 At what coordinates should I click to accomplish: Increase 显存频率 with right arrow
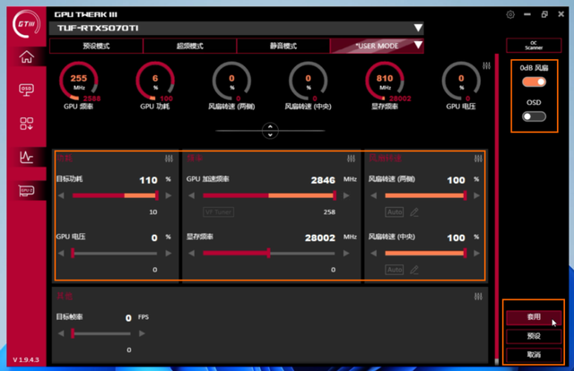click(346, 254)
